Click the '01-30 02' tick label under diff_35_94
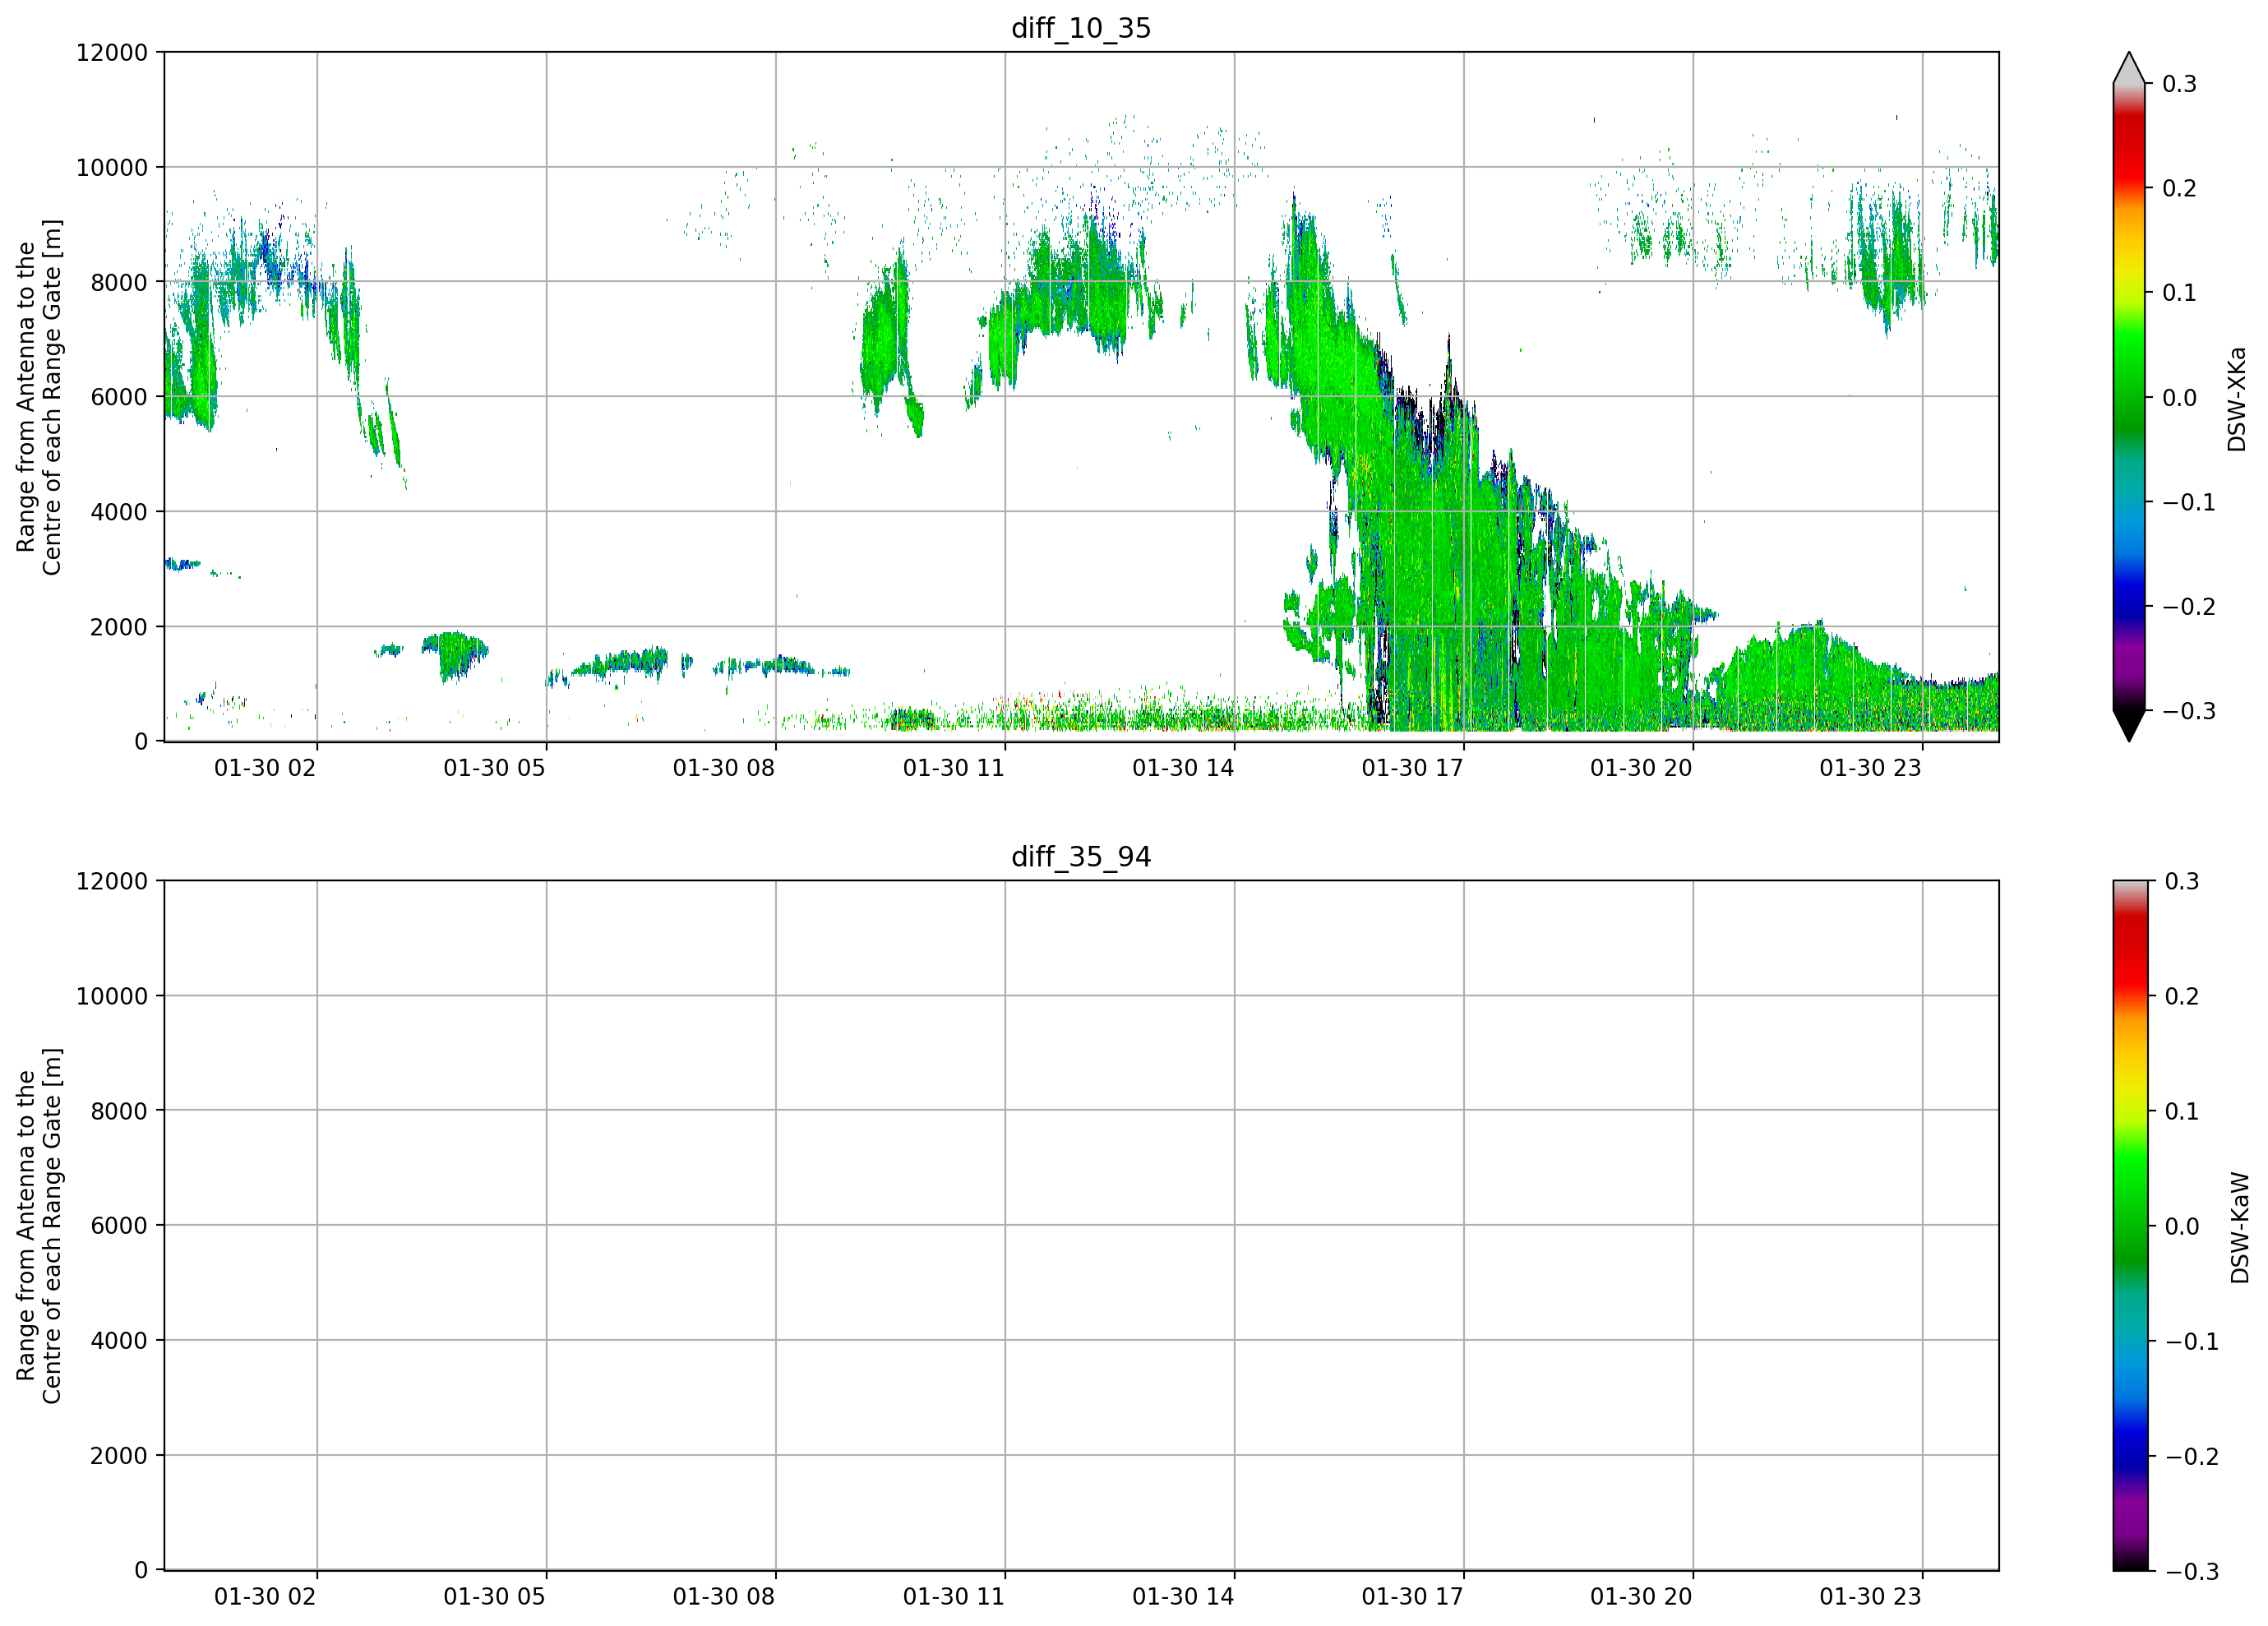2268x1626 pixels. coord(265,1597)
